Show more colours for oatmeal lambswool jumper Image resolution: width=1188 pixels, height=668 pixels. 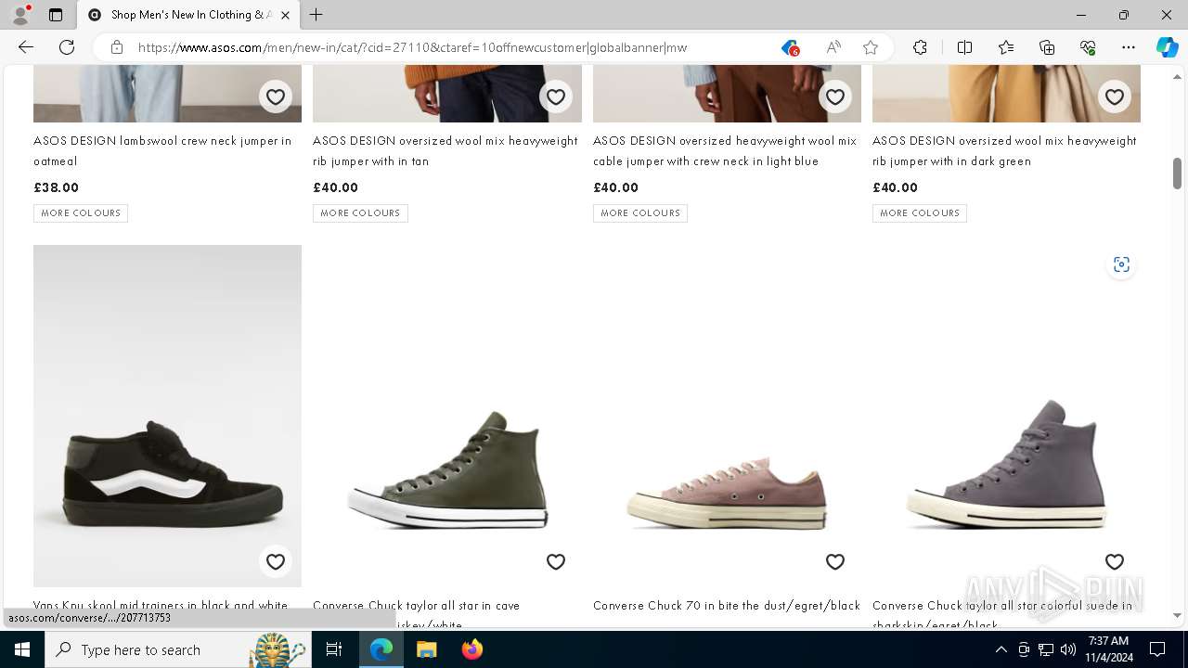click(81, 213)
